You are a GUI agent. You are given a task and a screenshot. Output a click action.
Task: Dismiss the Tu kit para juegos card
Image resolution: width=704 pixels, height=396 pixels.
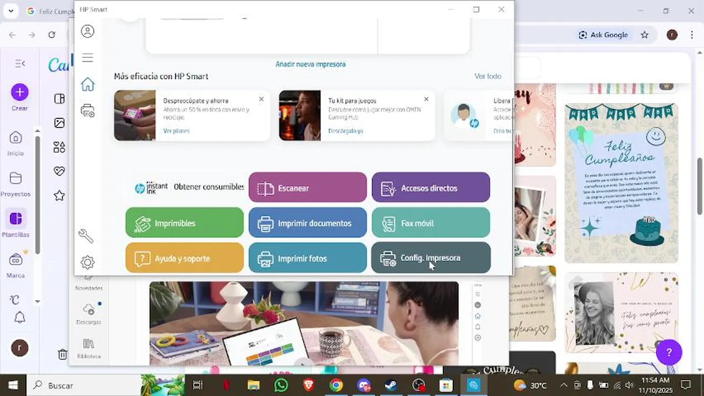coord(426,100)
